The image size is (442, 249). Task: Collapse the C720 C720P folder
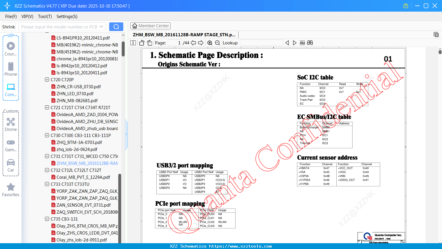coord(47,80)
